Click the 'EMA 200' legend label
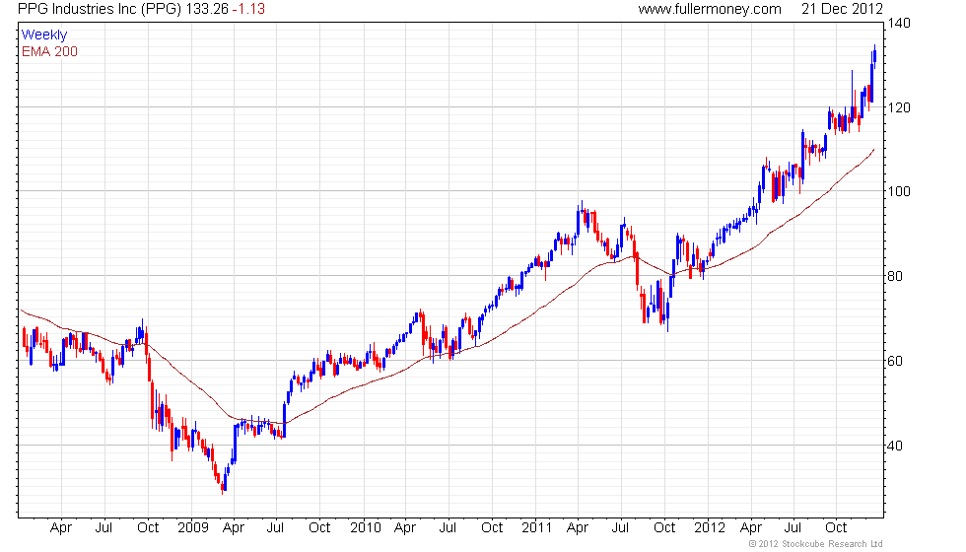Image resolution: width=966 pixels, height=552 pixels. (x=50, y=51)
